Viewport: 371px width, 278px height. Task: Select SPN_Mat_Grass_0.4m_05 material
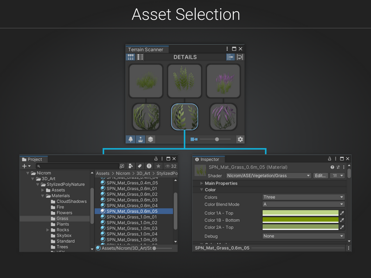[129, 183]
